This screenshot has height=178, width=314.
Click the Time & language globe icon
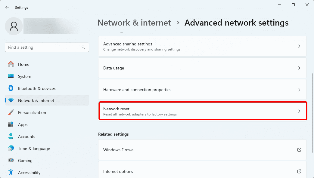pos(11,148)
